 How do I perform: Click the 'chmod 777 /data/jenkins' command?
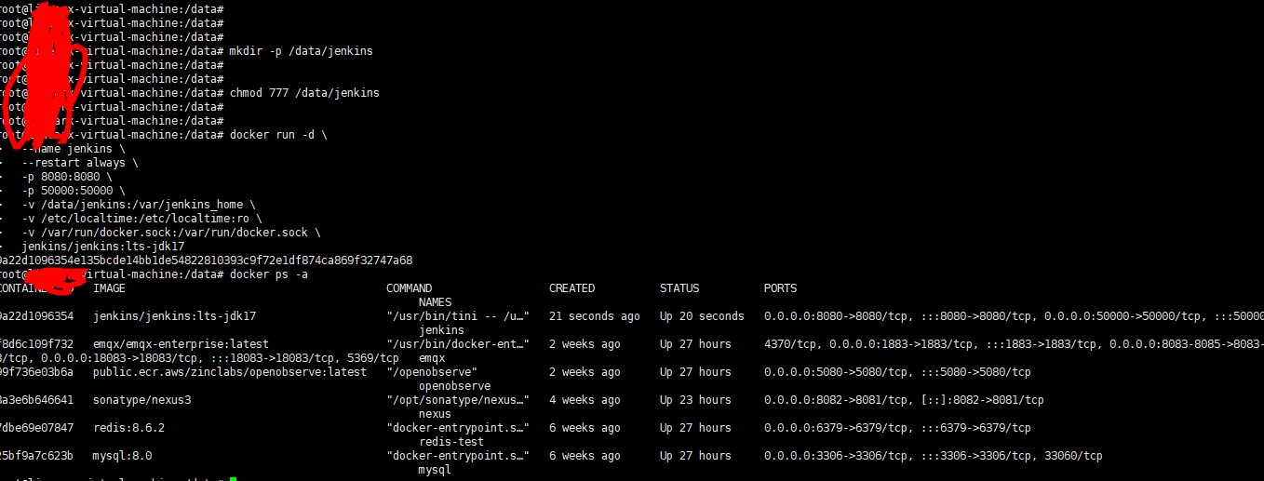(x=304, y=93)
